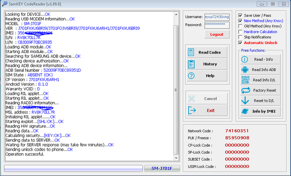Enable Old Method (Any Knox)
This screenshot has width=291, height=176.
(x=241, y=26)
